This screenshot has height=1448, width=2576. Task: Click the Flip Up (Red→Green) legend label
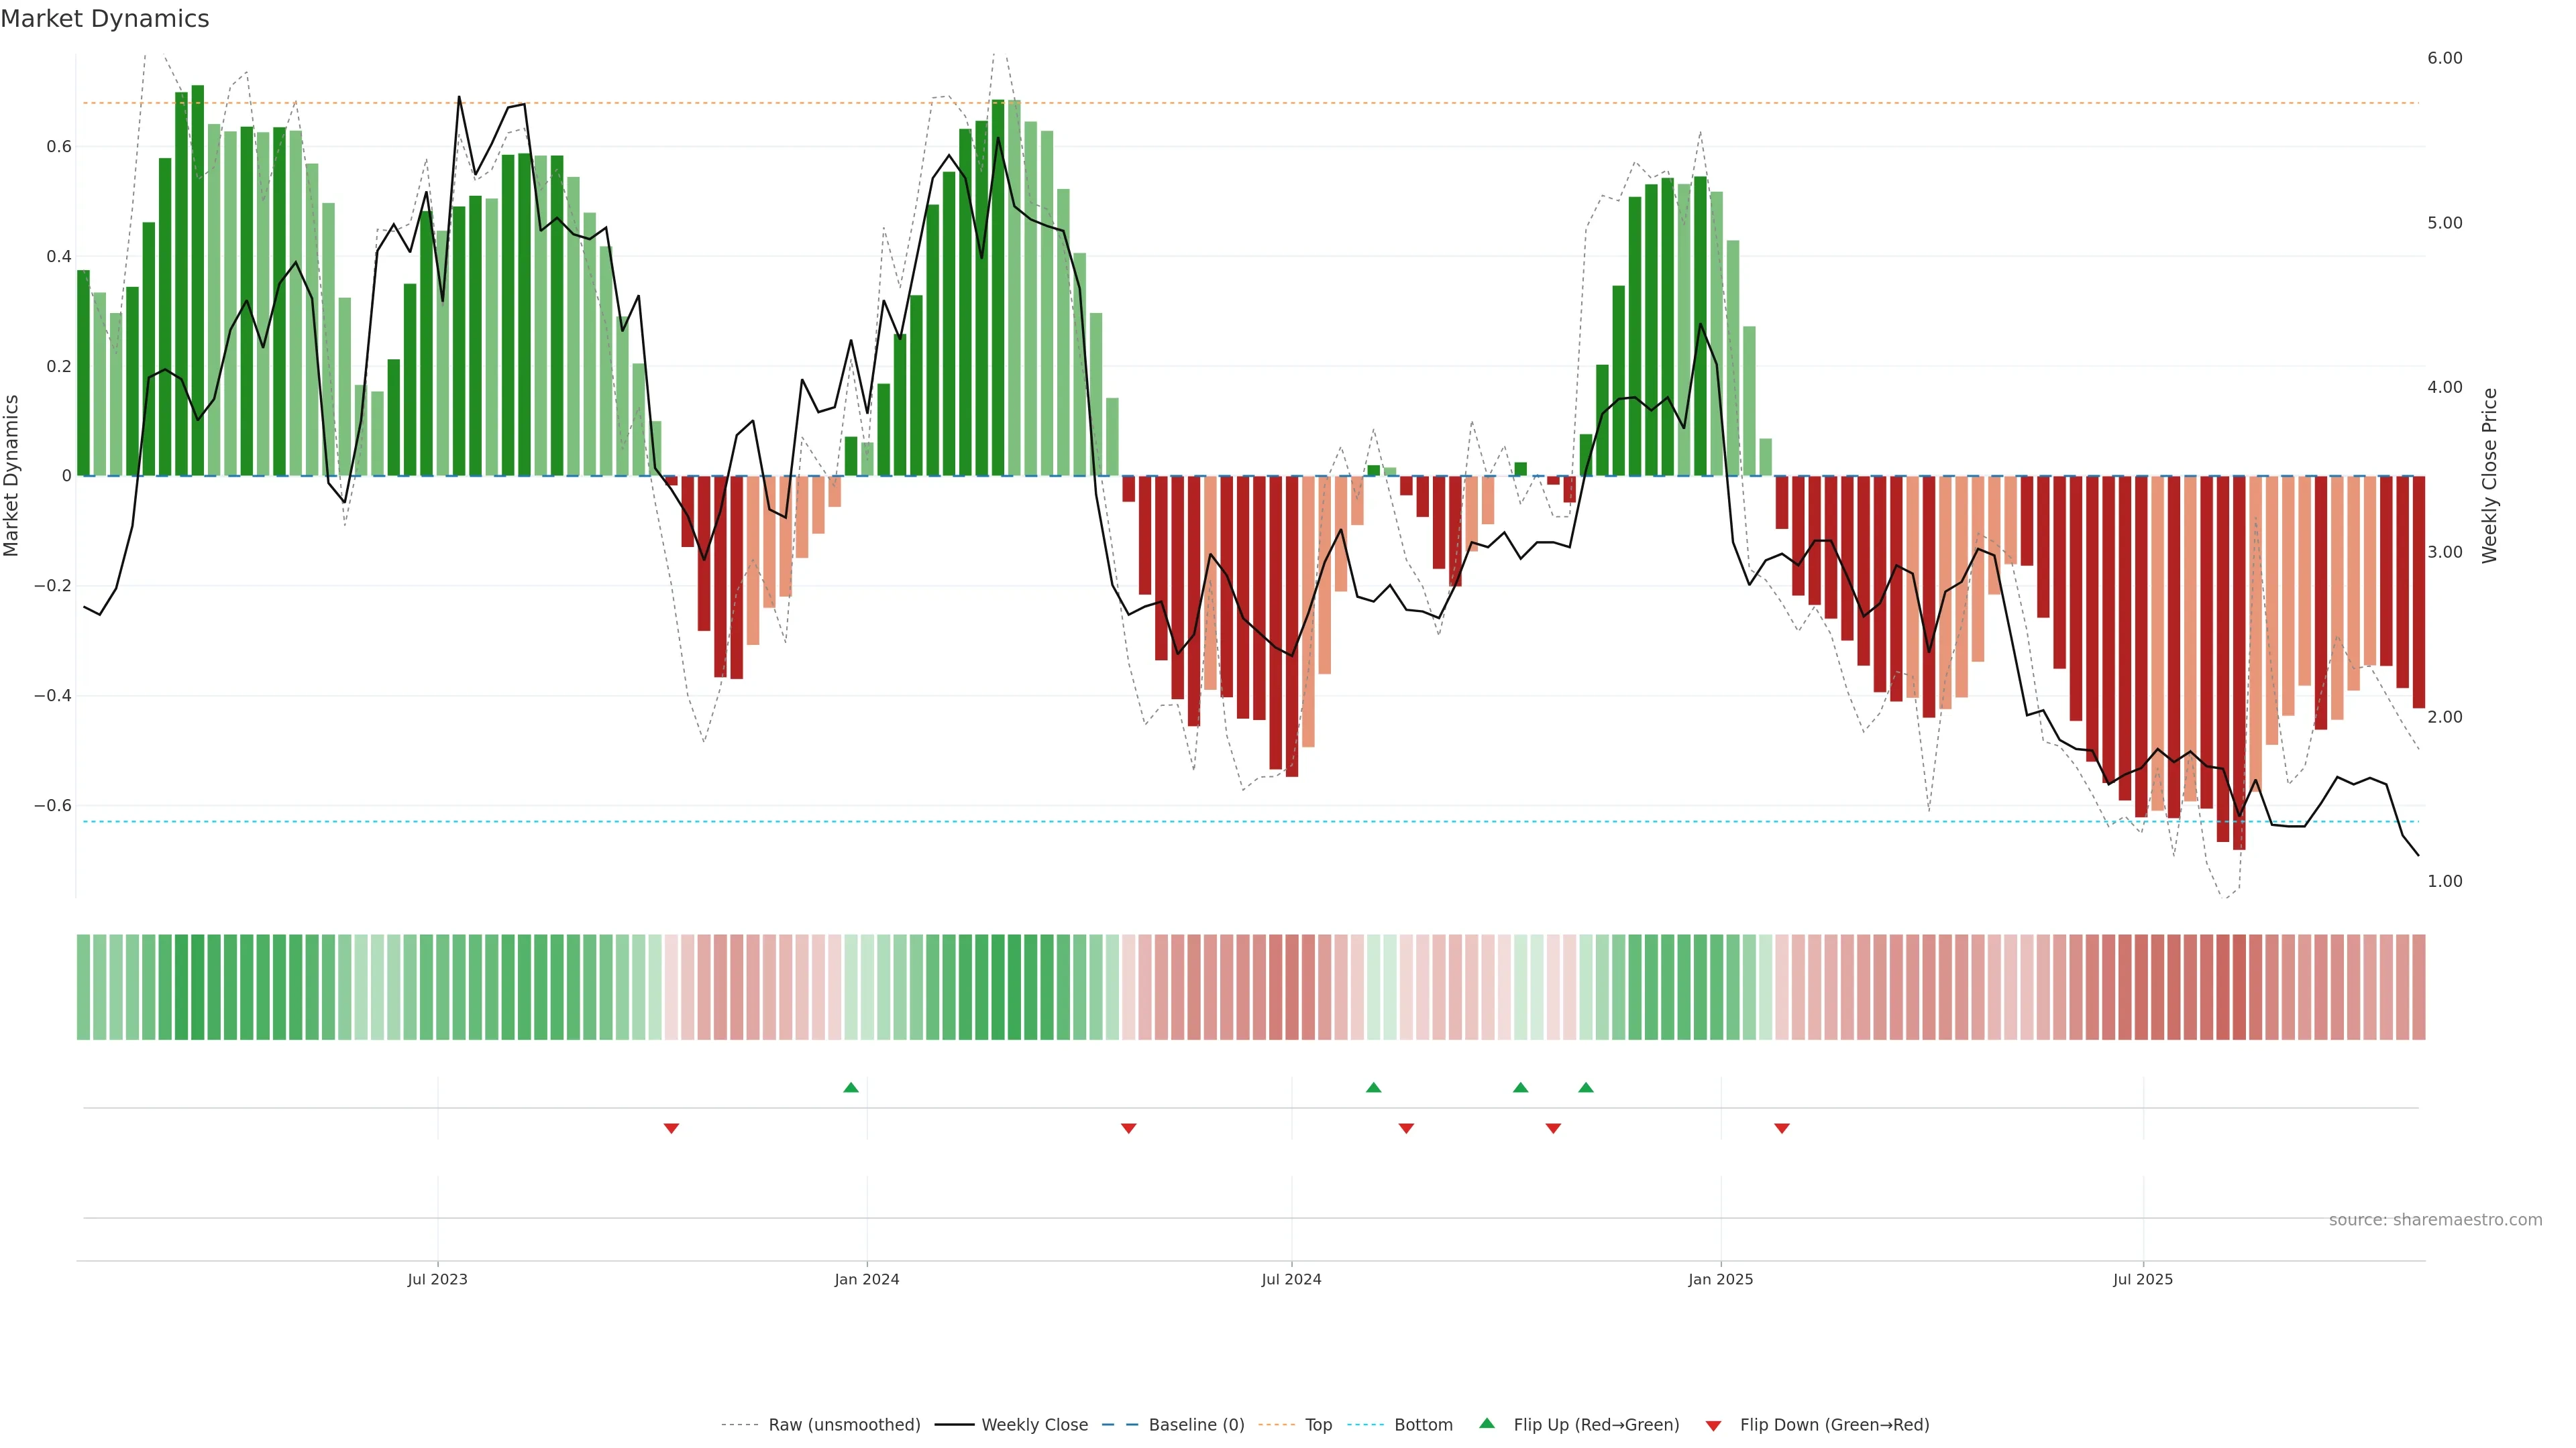(1596, 1425)
